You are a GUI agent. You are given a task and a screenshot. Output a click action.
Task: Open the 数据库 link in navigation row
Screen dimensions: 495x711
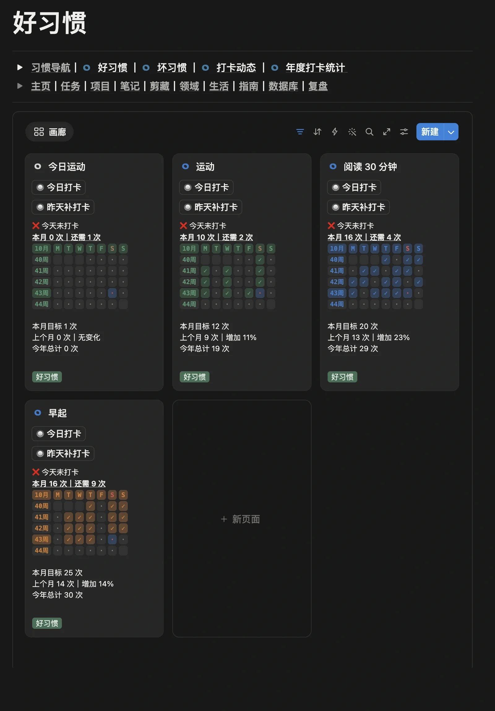pos(283,86)
